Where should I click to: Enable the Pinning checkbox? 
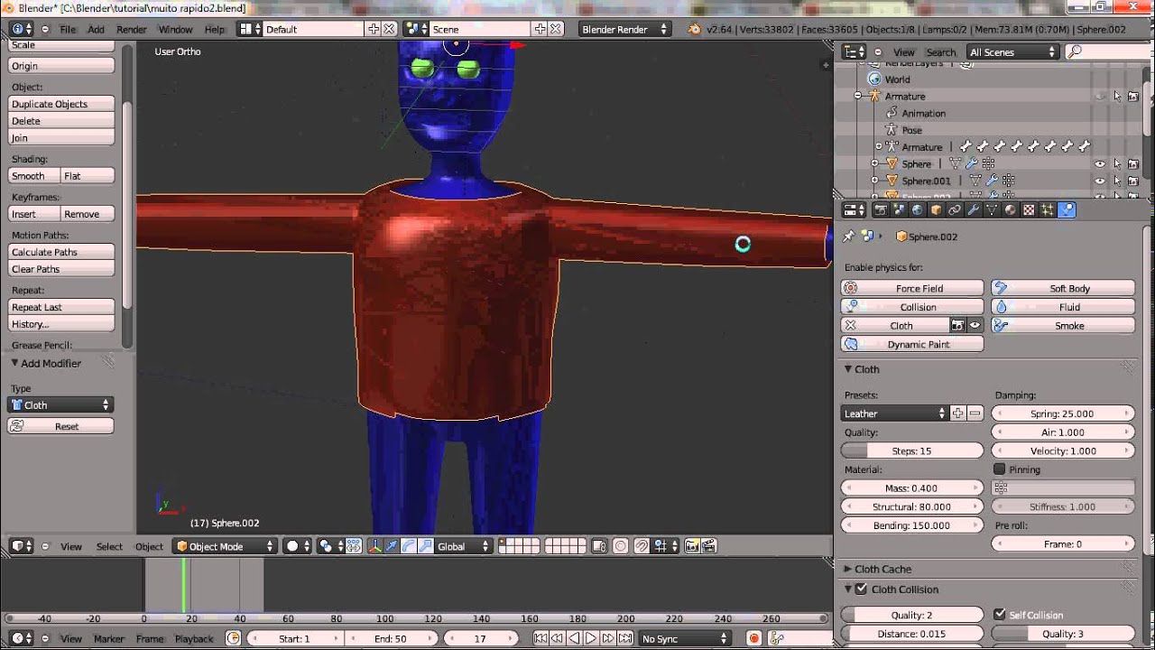click(1000, 469)
